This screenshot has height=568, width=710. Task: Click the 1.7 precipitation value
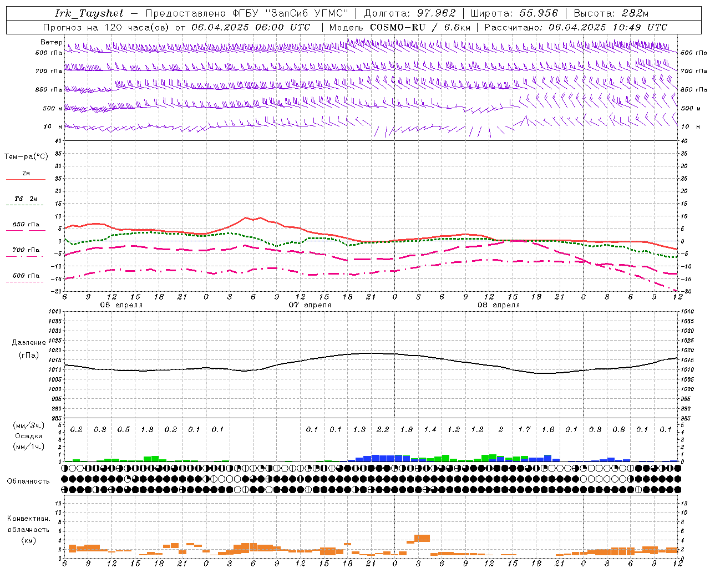point(524,429)
